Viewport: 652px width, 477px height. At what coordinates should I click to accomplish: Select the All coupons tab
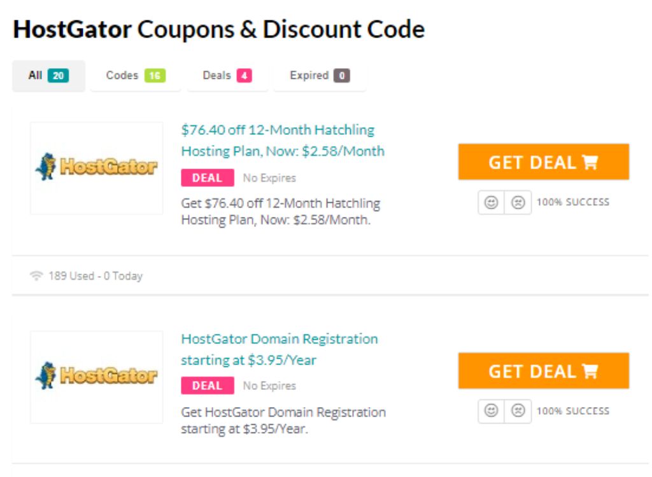pyautogui.click(x=46, y=76)
